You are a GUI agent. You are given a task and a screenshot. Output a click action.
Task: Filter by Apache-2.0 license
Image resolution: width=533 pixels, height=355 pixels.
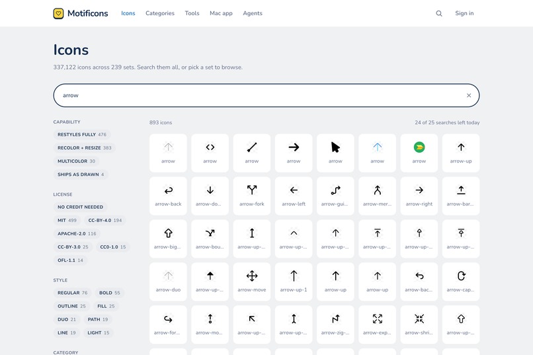[77, 233]
